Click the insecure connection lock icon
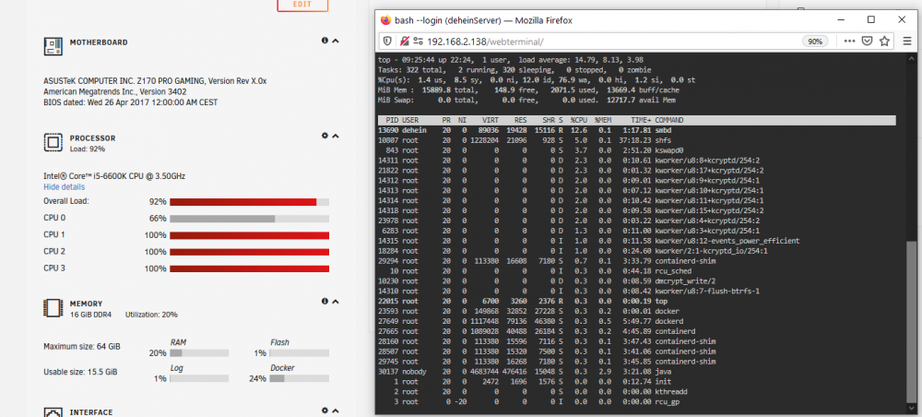This screenshot has height=417, width=922. tap(405, 42)
